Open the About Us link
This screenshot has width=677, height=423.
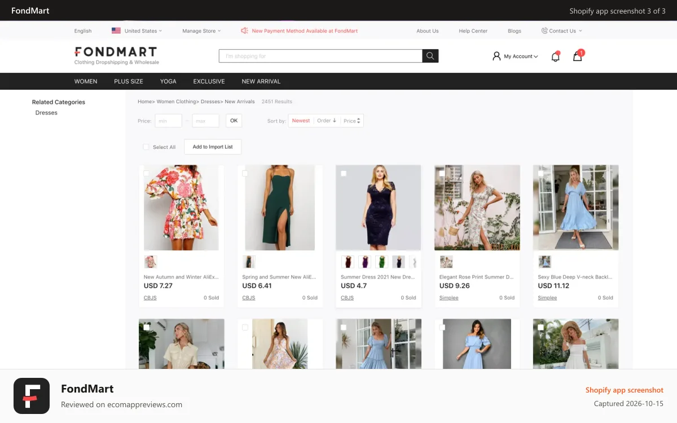click(428, 31)
